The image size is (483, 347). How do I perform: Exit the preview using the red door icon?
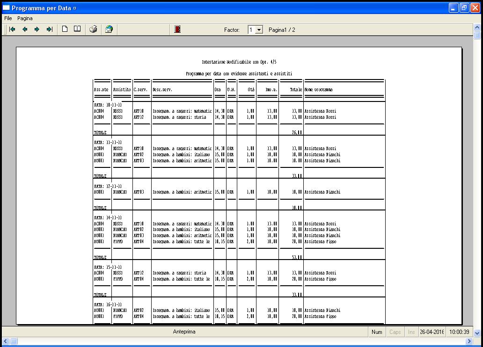coord(177,29)
